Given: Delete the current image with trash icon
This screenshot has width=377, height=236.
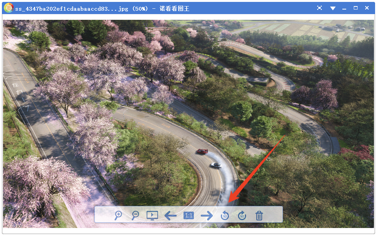Looking at the screenshot, I should pyautogui.click(x=259, y=216).
